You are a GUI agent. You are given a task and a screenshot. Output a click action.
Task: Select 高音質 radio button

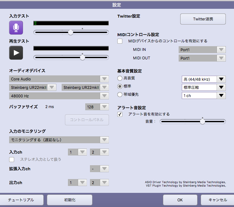coord(120,78)
